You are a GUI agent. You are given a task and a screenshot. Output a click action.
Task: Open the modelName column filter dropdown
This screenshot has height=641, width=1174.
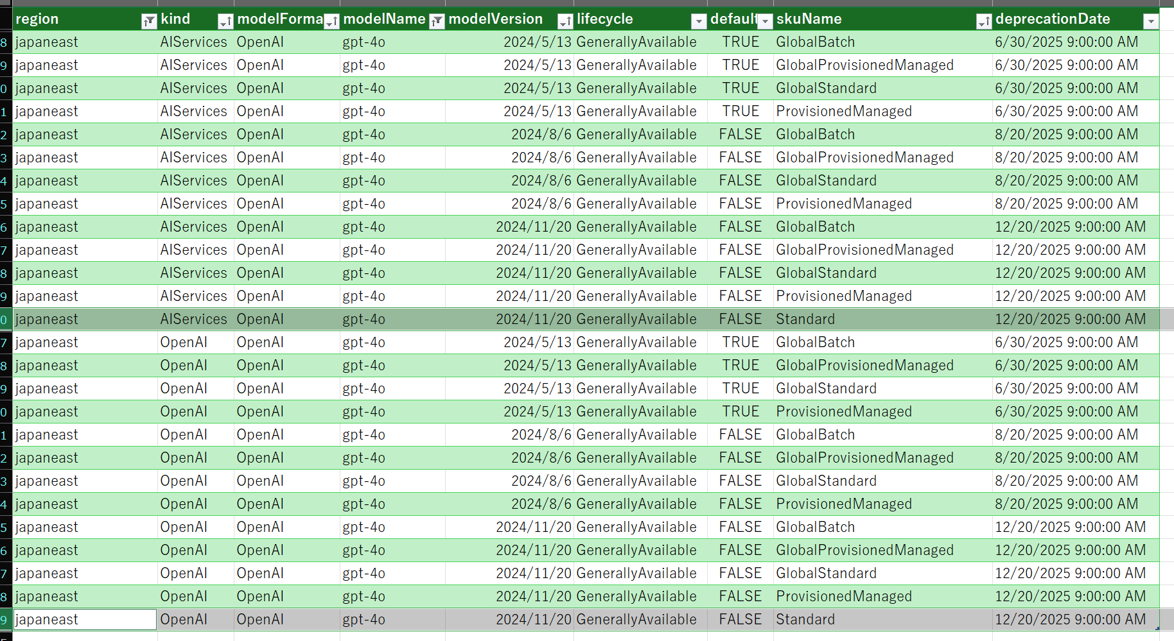click(437, 21)
